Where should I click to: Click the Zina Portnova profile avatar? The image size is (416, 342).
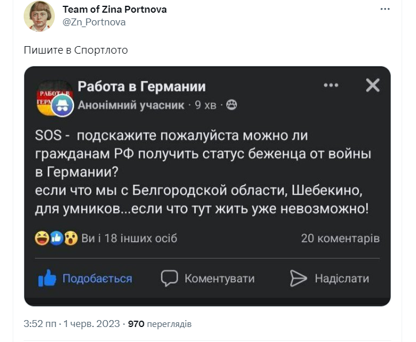tap(39, 16)
